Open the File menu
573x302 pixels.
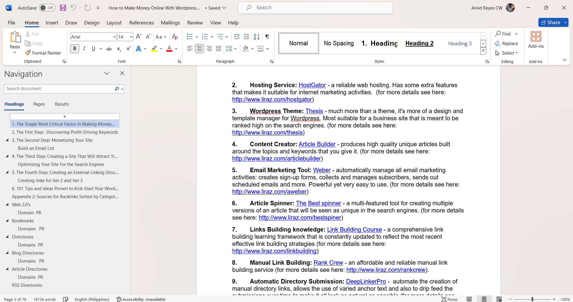11,23
